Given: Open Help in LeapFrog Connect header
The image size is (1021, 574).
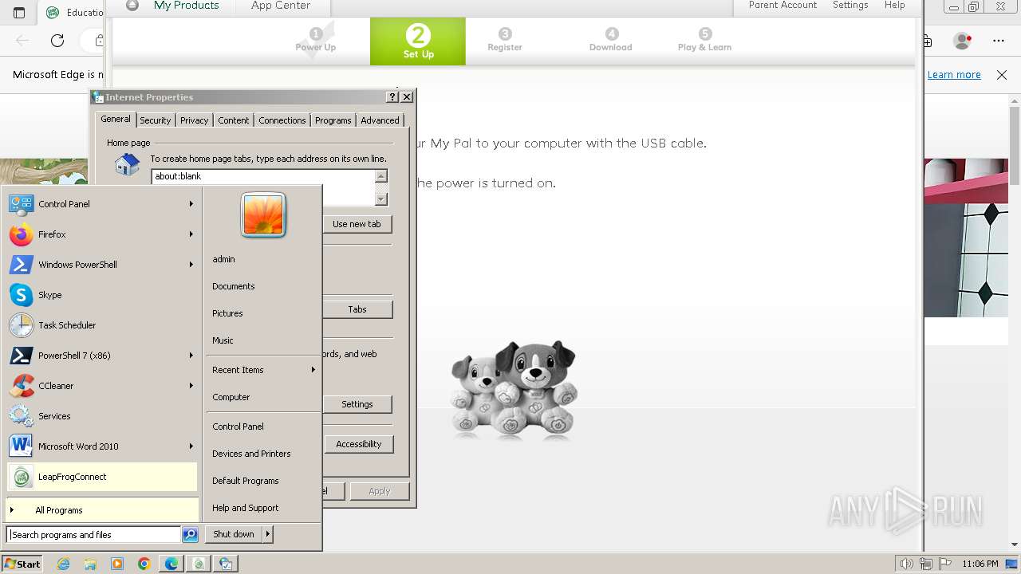Looking at the screenshot, I should tap(894, 6).
